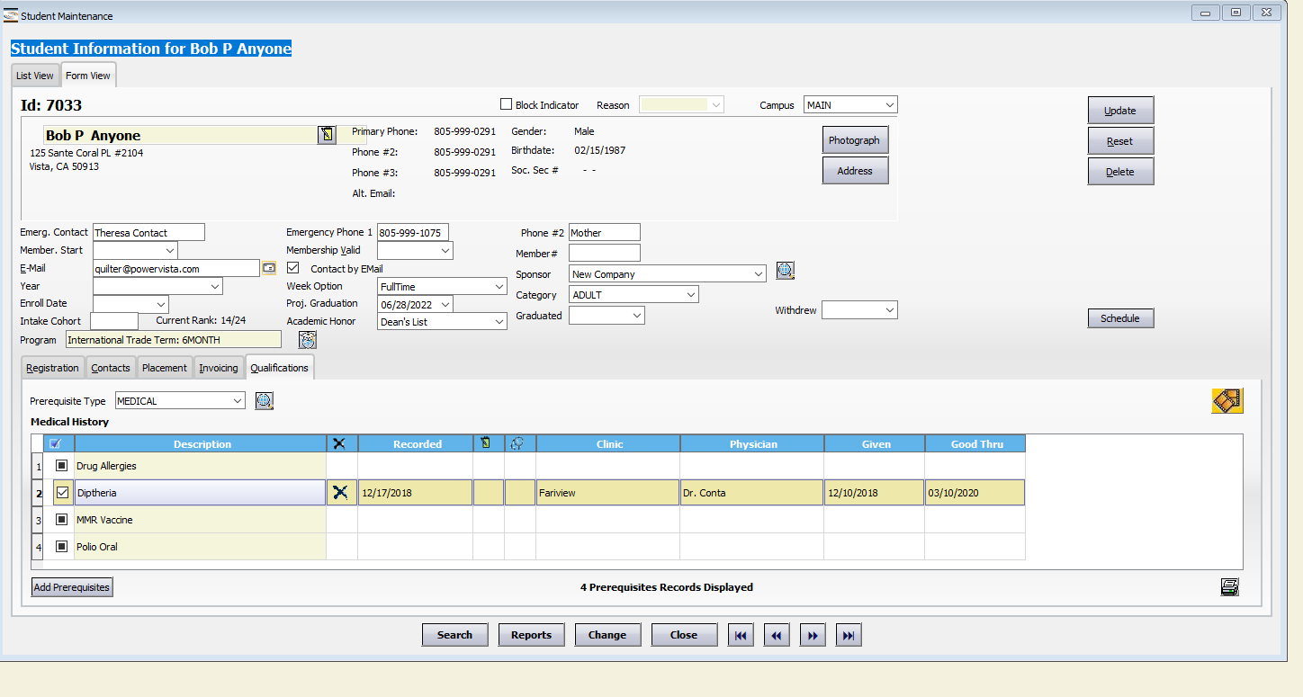The image size is (1303, 697).
Task: Select the Qualifications tab
Action: 279,367
